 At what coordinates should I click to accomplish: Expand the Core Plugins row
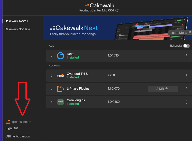(x=51, y=102)
